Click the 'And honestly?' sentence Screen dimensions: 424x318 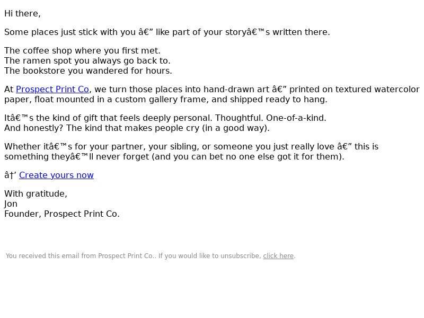point(137,128)
